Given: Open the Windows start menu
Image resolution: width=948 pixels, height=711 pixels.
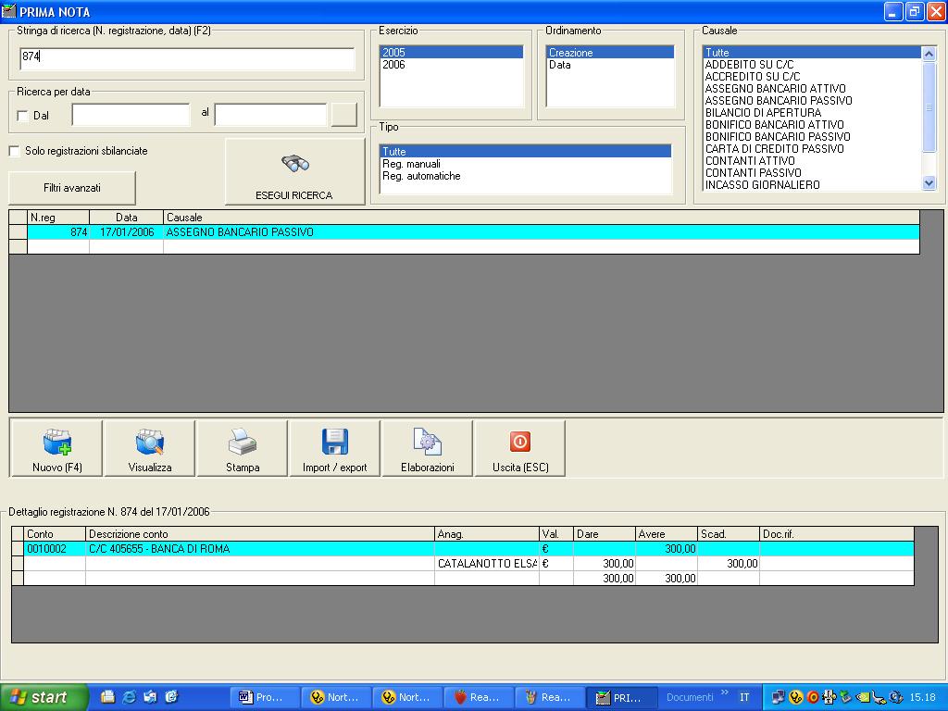Looking at the screenshot, I should point(44,697).
